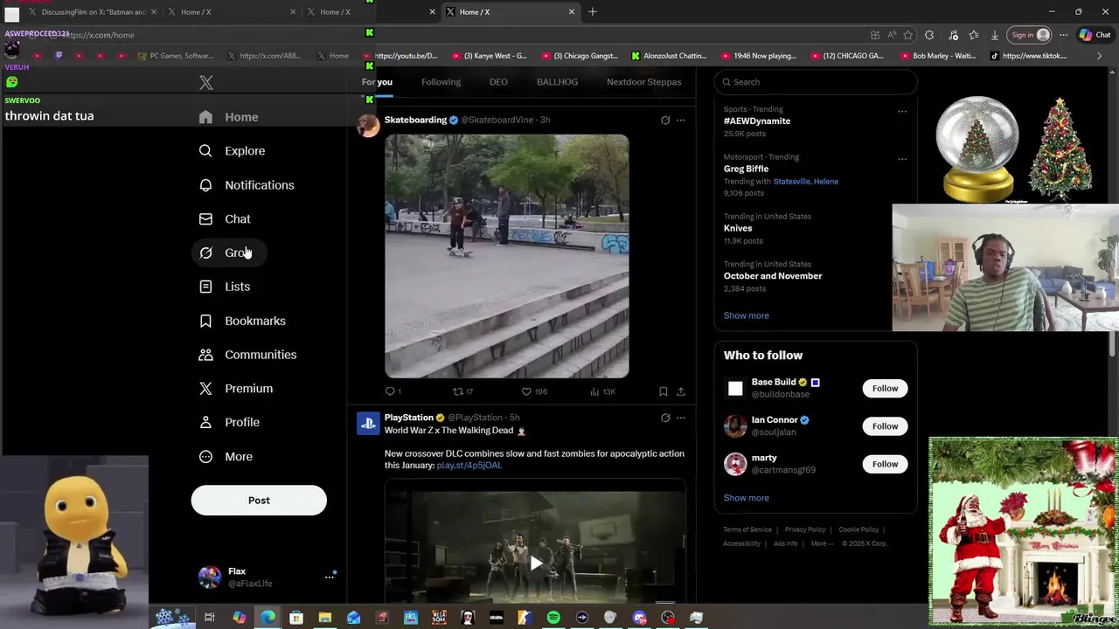This screenshot has width=1119, height=629.
Task: Go to Home in X sidebar
Action: [229, 117]
